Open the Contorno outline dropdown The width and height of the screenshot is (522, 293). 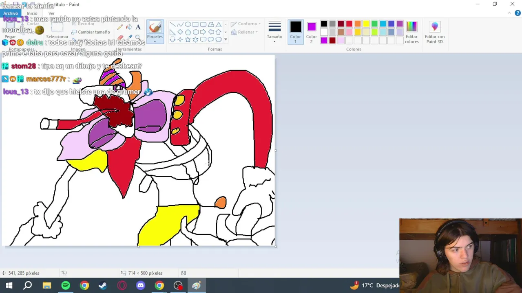coord(246,24)
